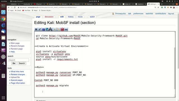This screenshot has width=179, height=101.
Task: Insert internal link with Ab icon
Action: point(44,29)
